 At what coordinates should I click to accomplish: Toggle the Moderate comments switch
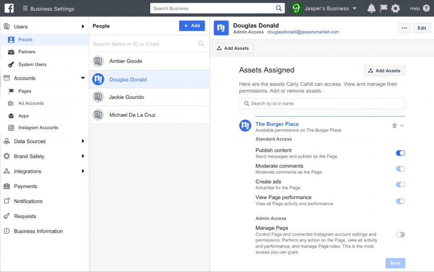point(400,169)
